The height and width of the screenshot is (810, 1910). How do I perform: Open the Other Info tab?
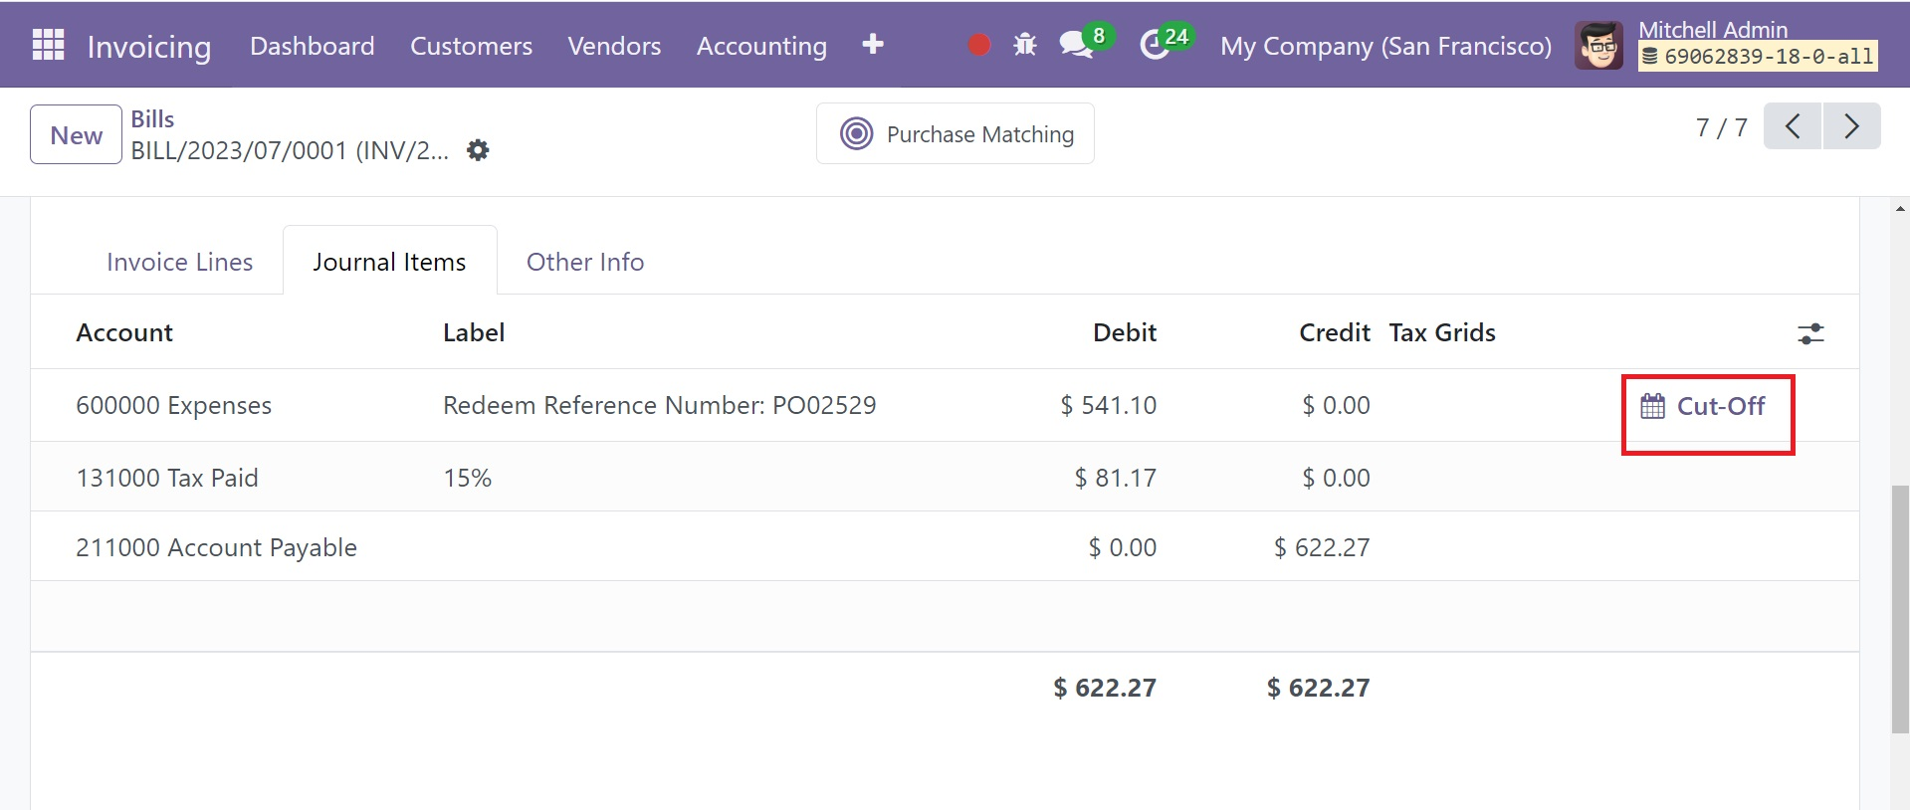click(585, 262)
